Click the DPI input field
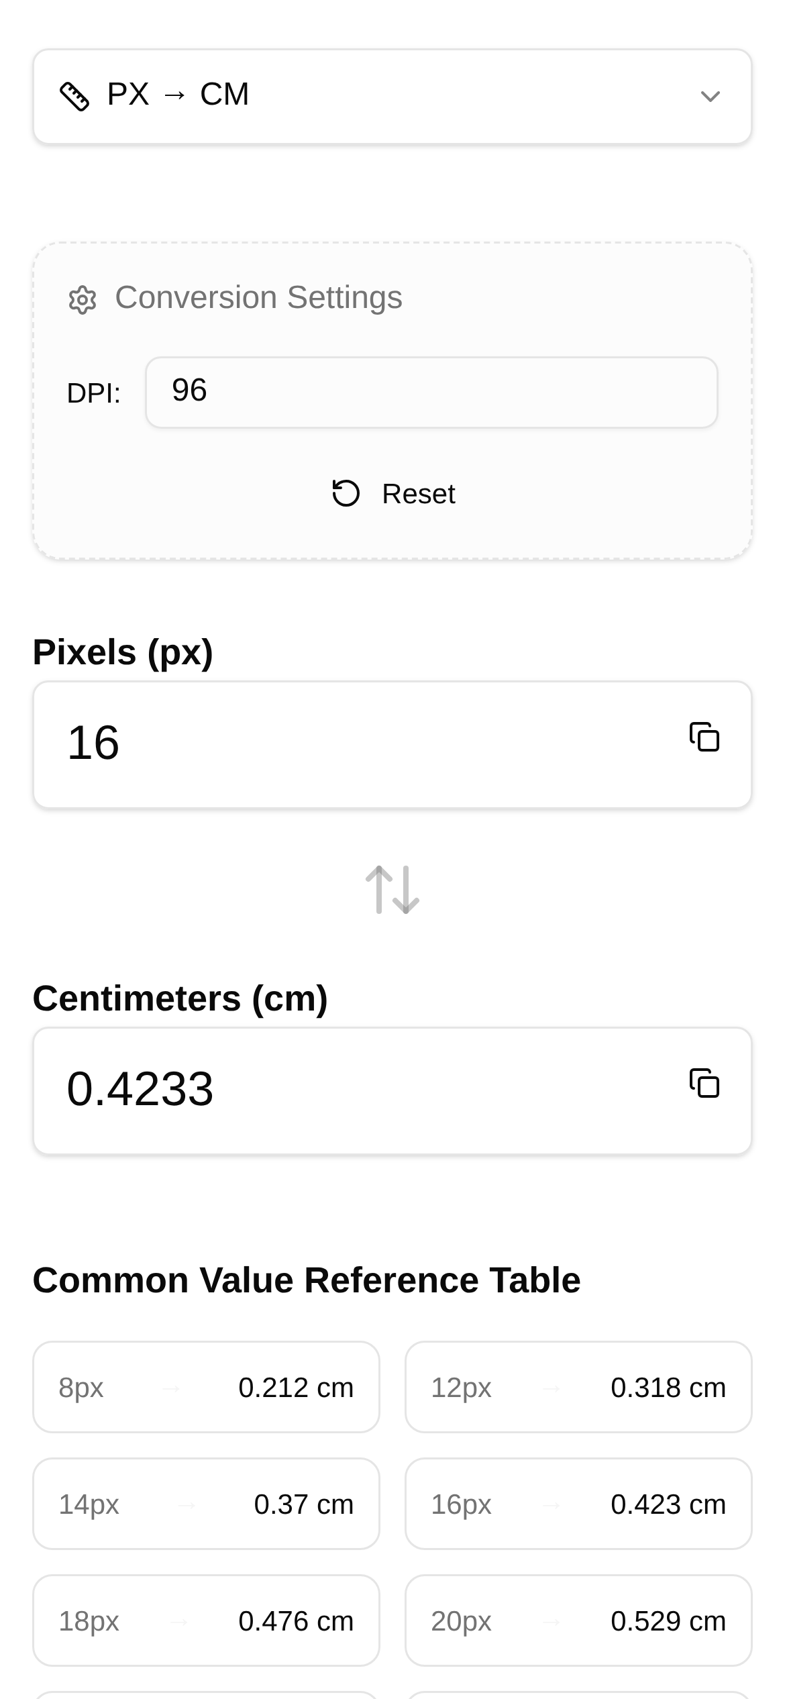The width and height of the screenshot is (785, 1699). click(431, 392)
